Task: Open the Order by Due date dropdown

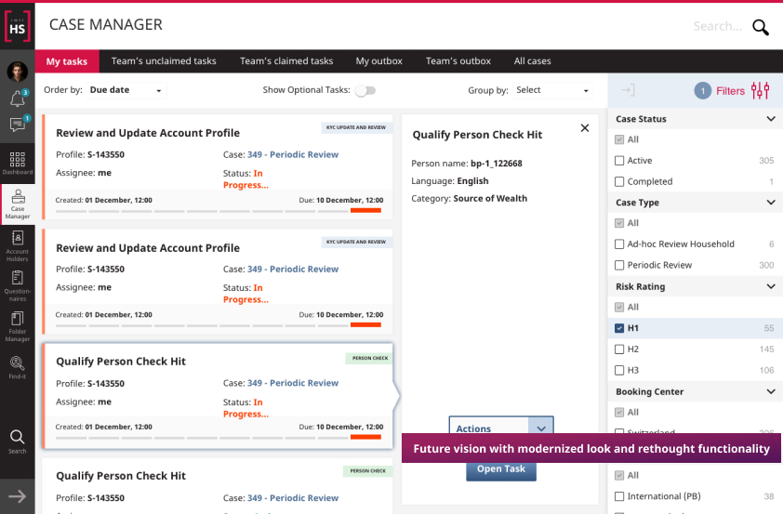Action: 126,90
